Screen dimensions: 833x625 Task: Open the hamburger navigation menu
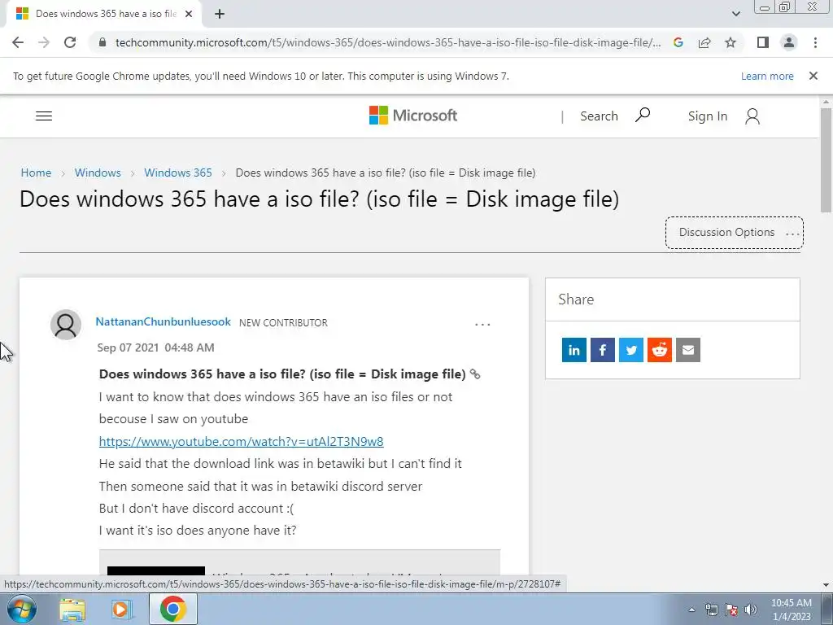44,116
